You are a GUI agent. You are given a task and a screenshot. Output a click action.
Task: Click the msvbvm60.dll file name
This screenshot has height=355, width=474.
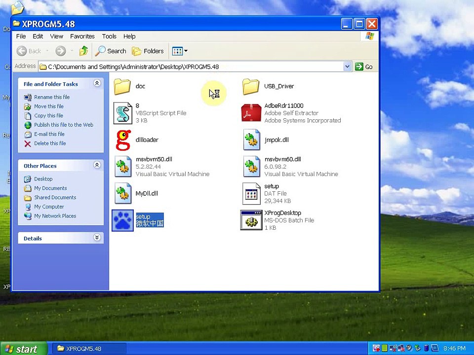point(282,159)
